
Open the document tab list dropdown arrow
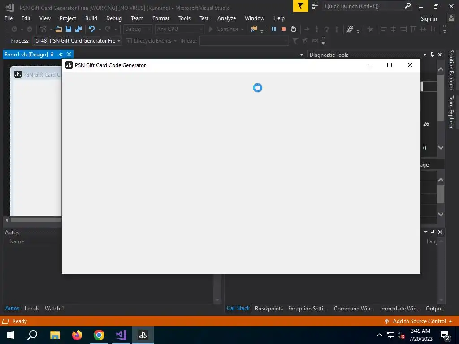coord(302,55)
